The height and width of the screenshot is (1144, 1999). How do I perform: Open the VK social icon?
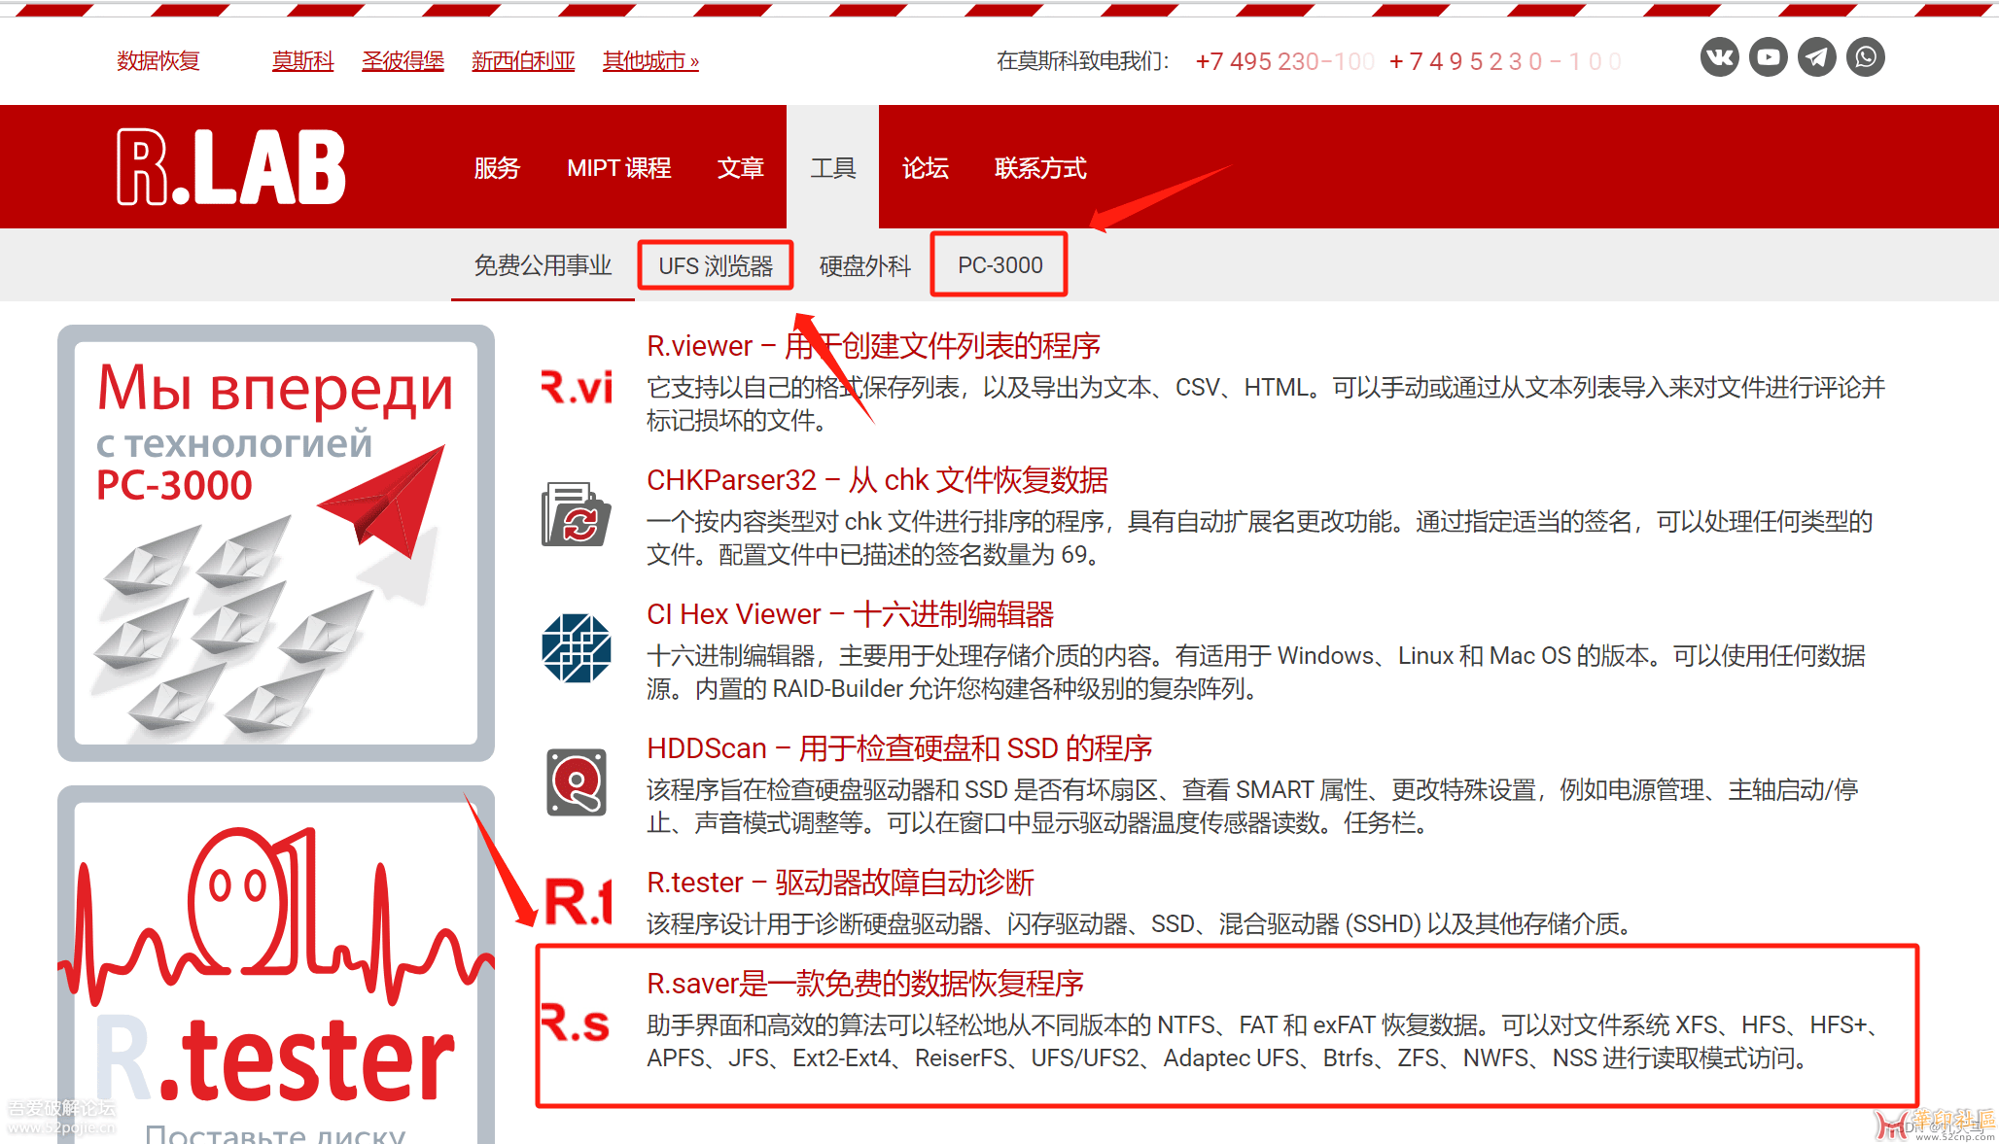[x=1719, y=57]
